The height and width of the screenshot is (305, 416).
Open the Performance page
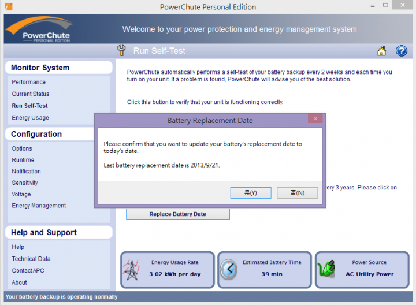click(x=29, y=82)
